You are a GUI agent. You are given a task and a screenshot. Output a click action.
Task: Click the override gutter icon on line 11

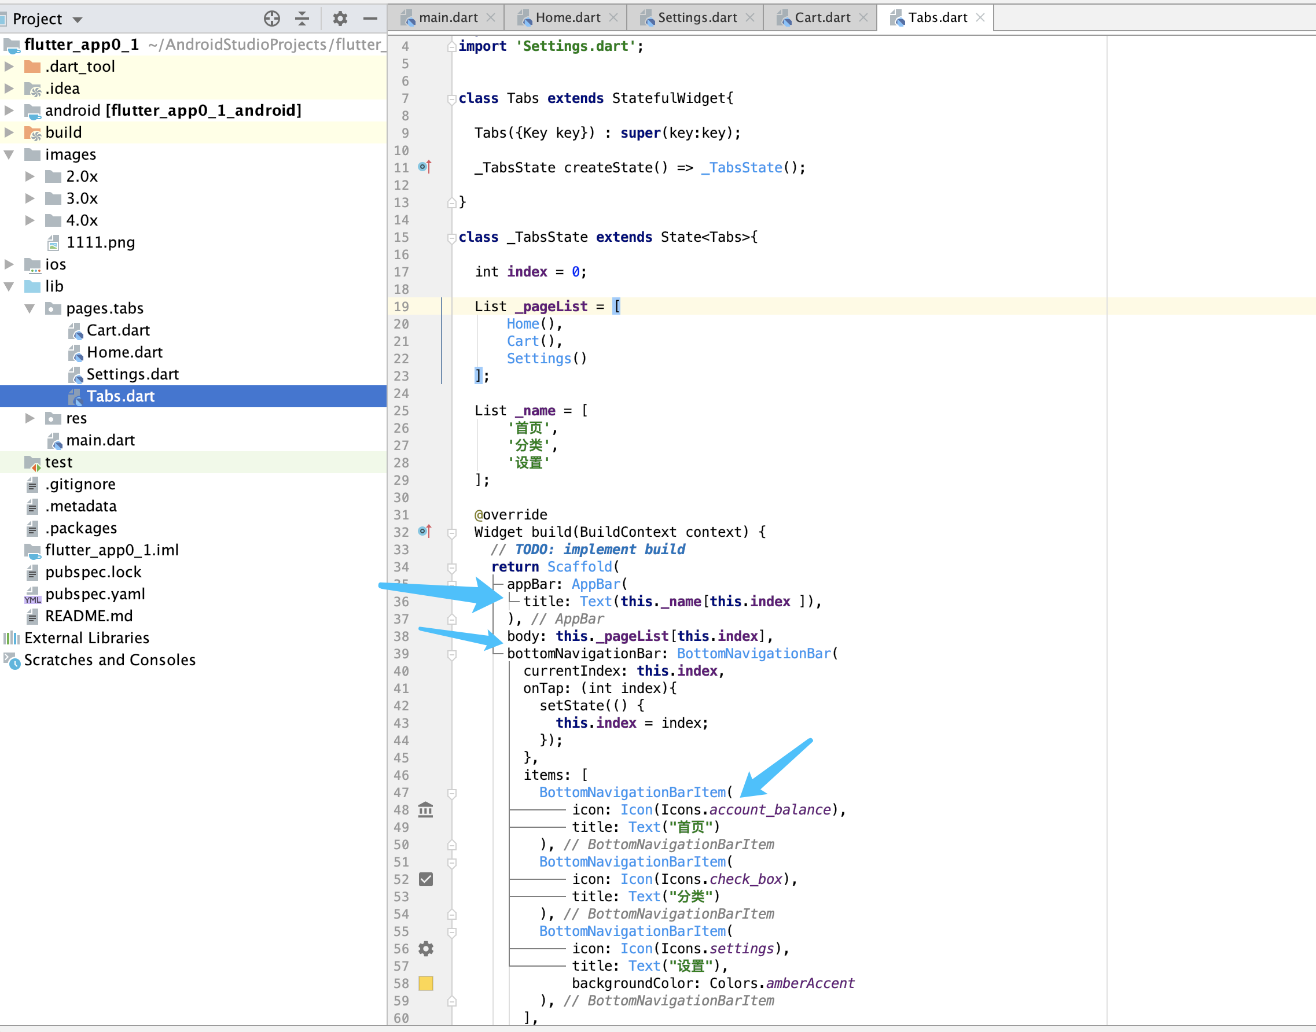click(425, 167)
